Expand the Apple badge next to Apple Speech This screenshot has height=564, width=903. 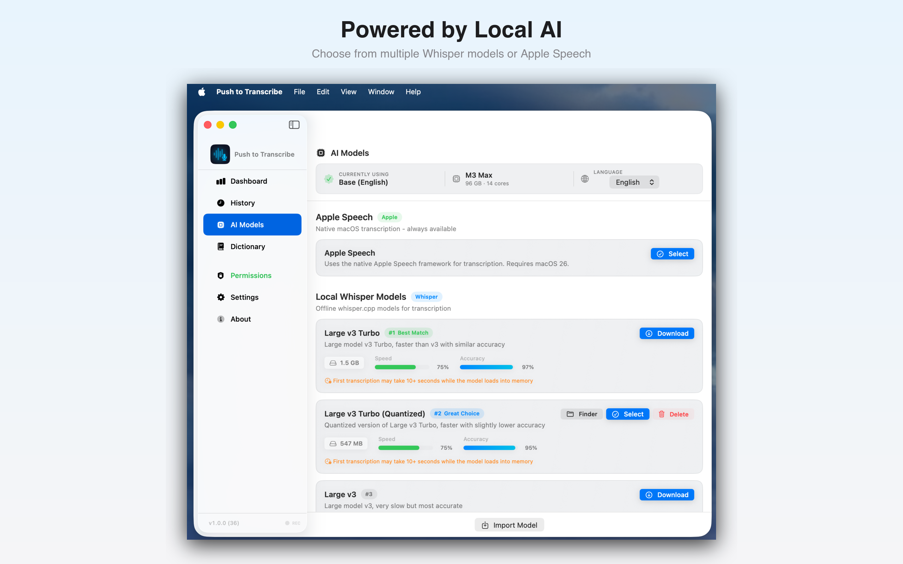pos(389,217)
